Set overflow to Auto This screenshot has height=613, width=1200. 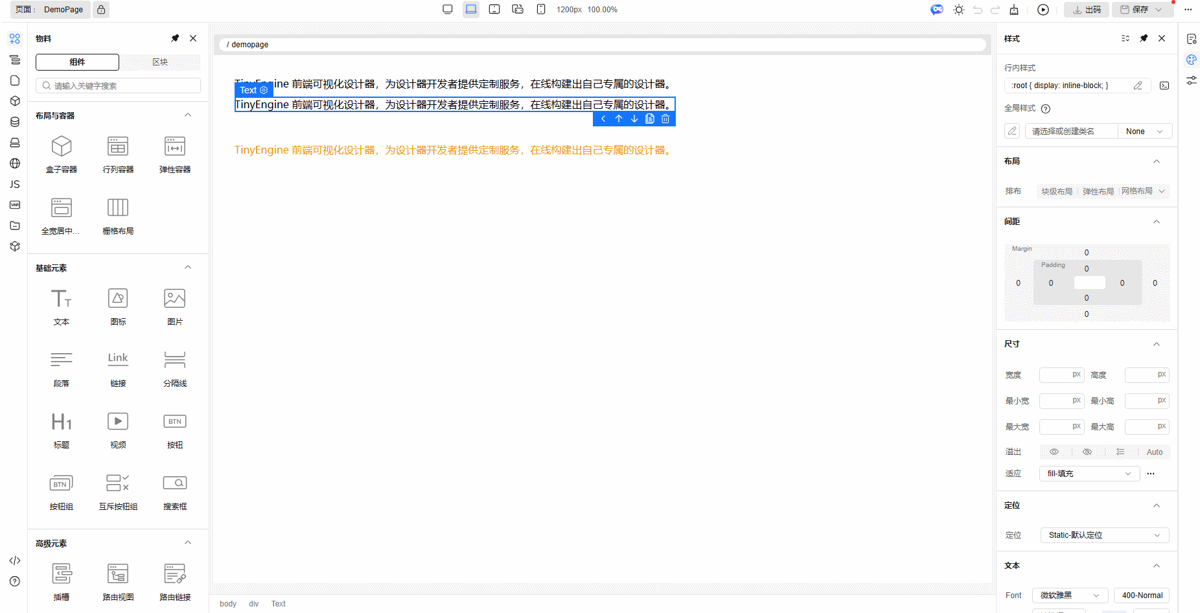point(1155,452)
